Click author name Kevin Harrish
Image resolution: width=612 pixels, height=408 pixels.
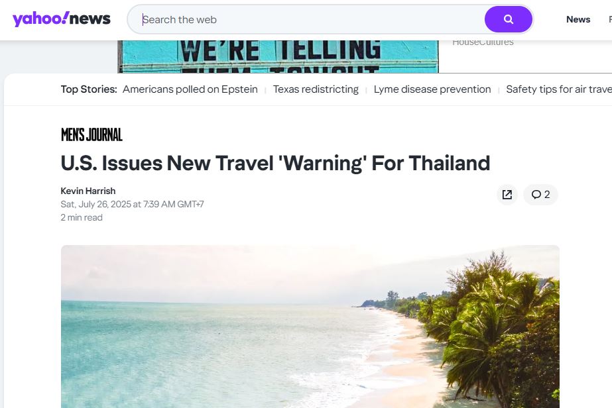coord(88,191)
